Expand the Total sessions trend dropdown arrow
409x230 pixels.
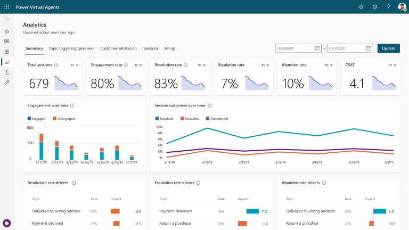click(77, 65)
